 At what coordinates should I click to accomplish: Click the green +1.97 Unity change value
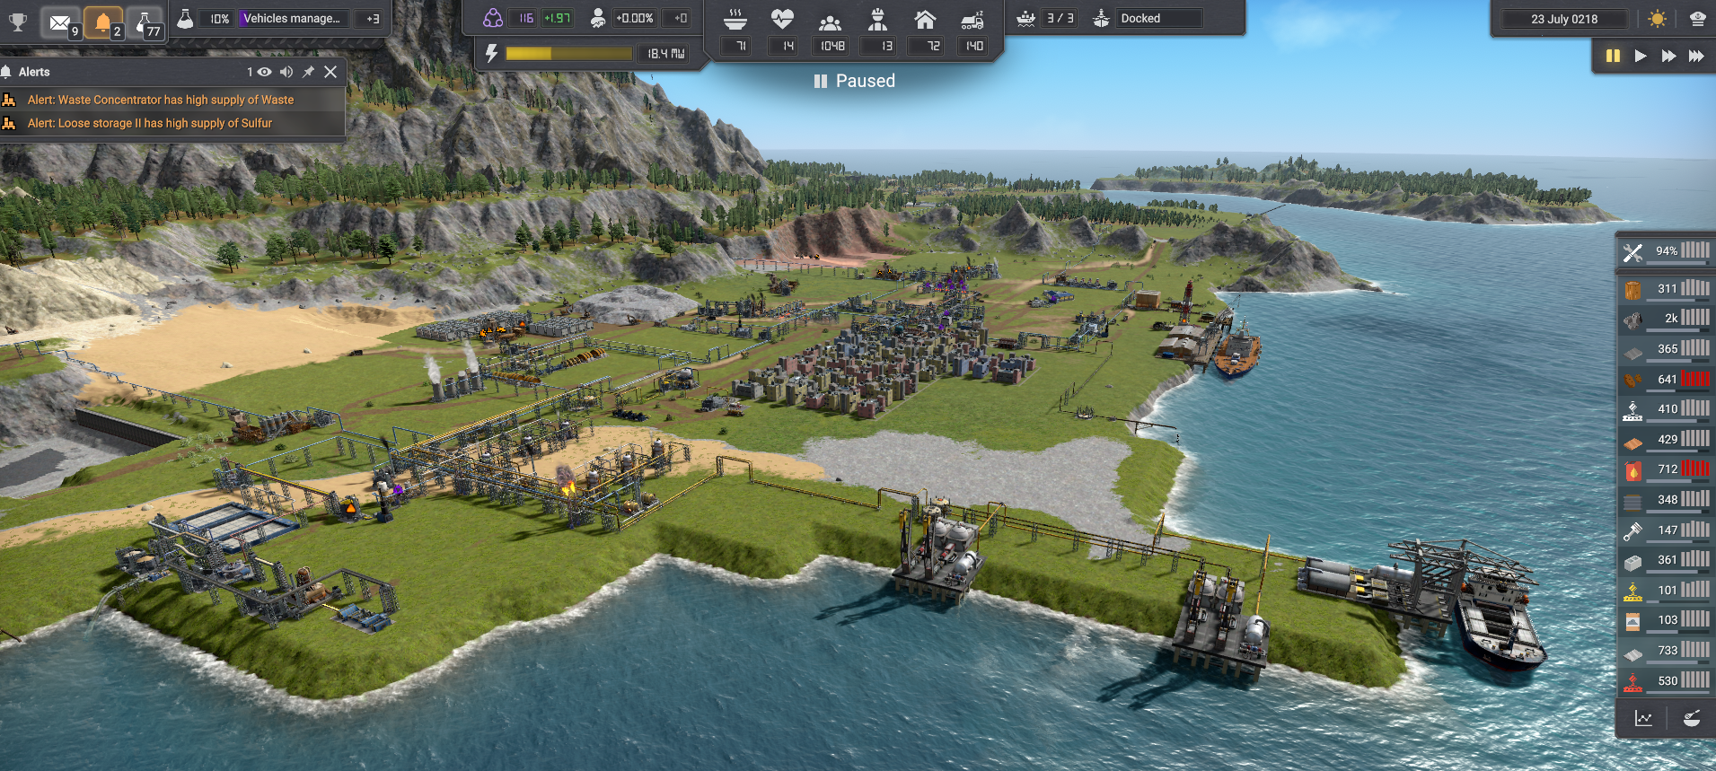[558, 18]
